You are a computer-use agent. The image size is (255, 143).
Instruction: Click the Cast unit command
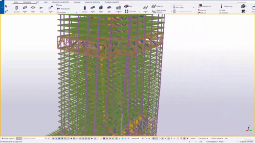pos(130,11)
